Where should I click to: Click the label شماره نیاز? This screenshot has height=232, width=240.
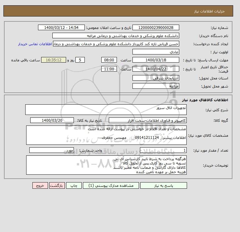tap(219, 28)
